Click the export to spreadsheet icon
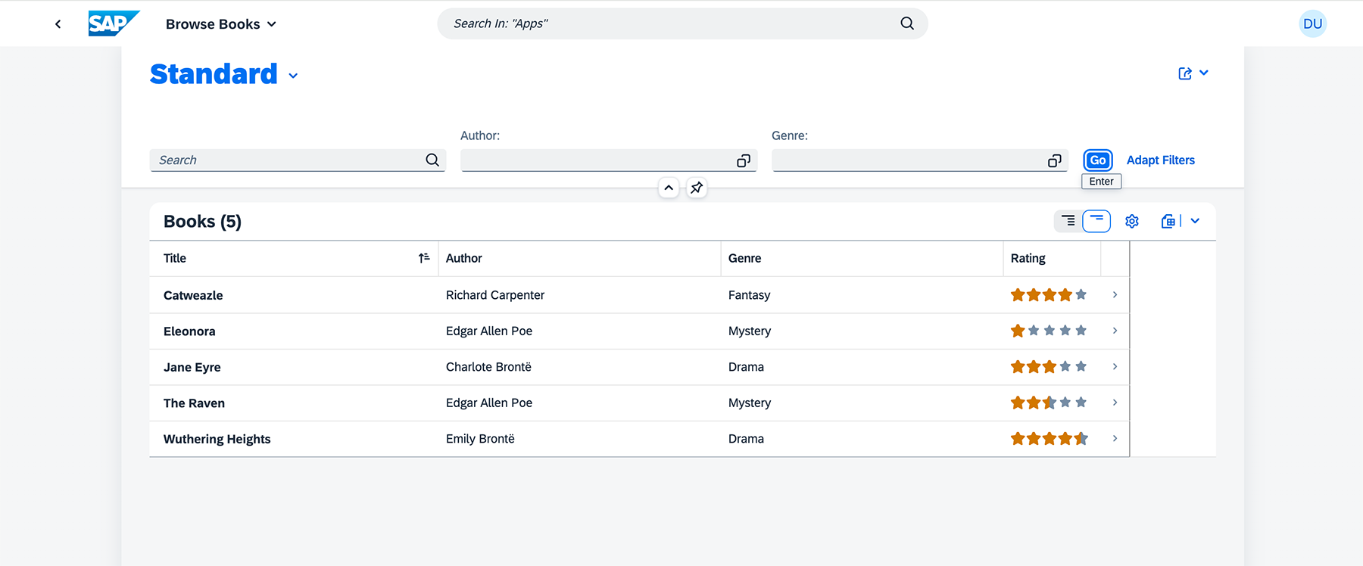 (x=1168, y=221)
